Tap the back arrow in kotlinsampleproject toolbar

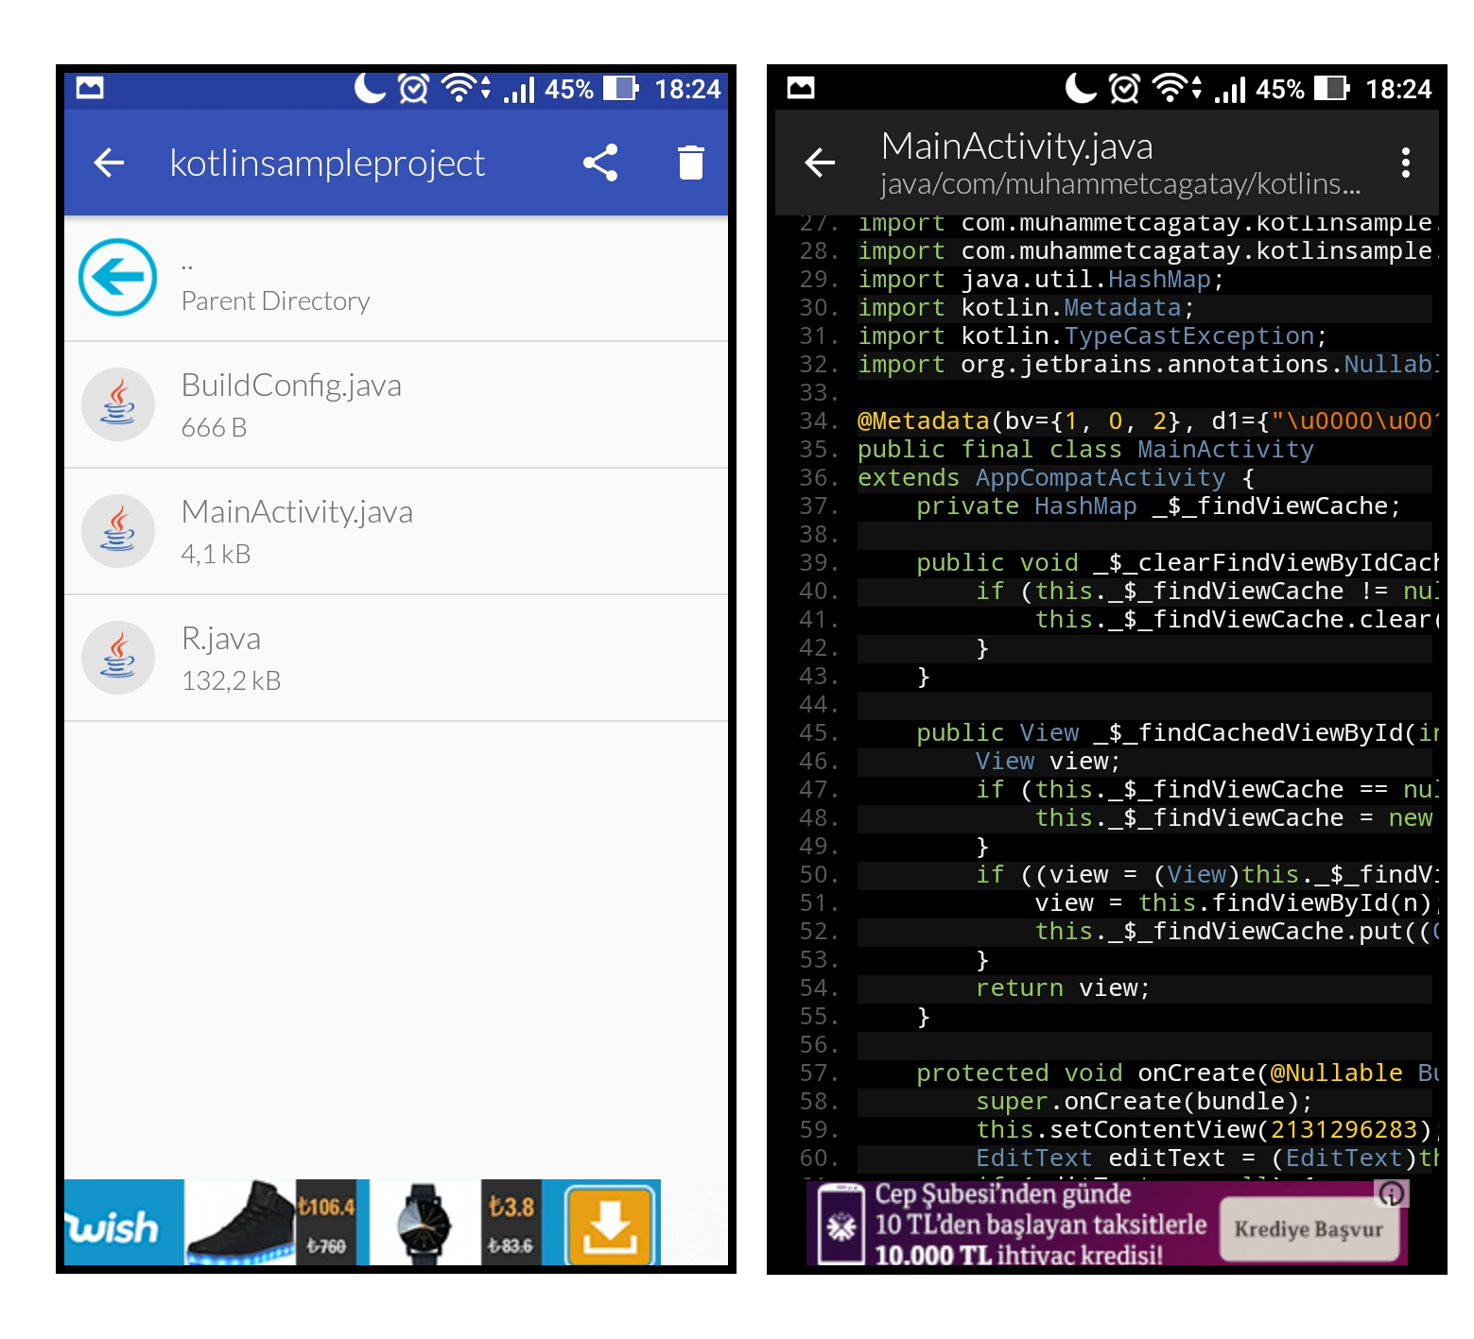coord(109,162)
